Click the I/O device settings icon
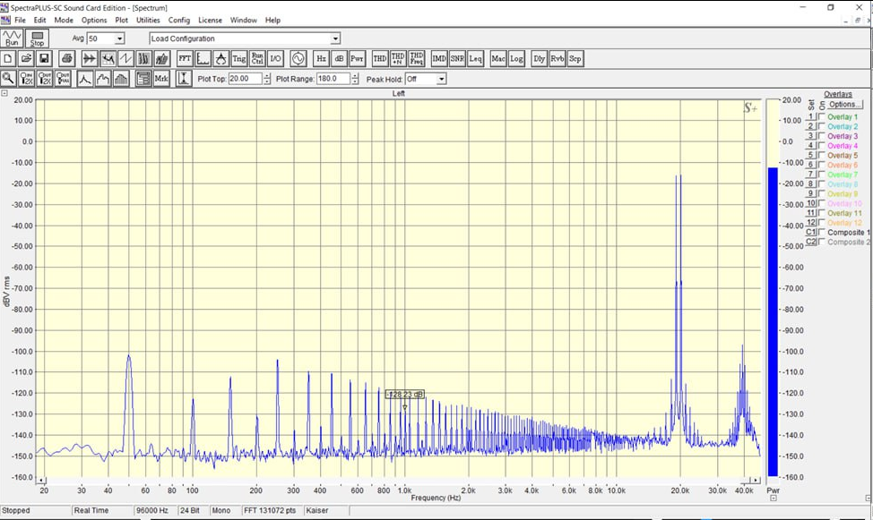This screenshot has width=873, height=520. click(275, 58)
